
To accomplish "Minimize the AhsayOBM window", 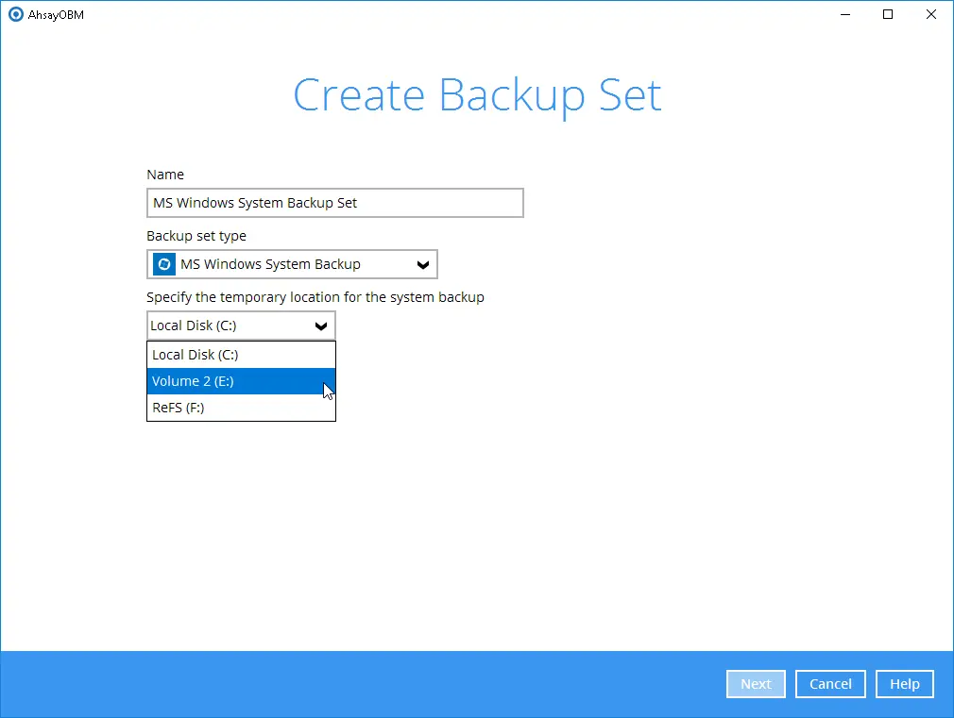I will pos(843,14).
